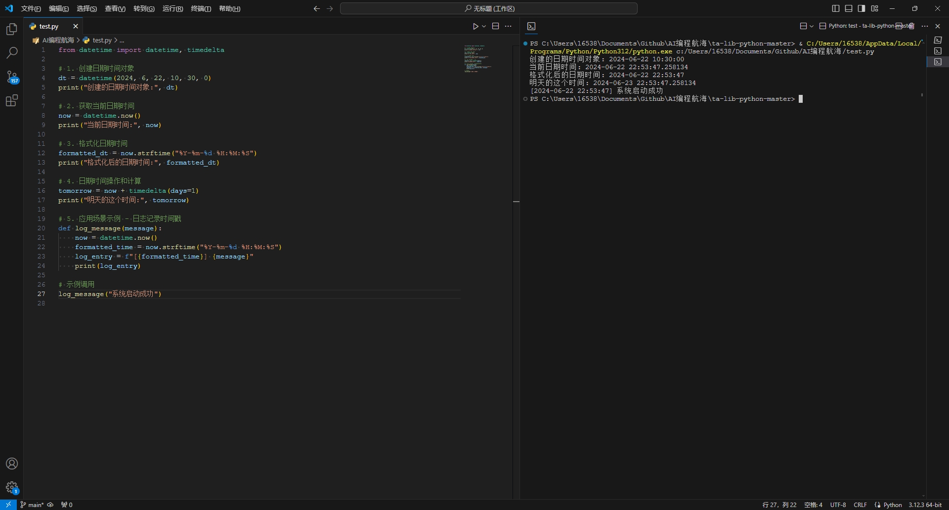Image resolution: width=949 pixels, height=510 pixels.
Task: Open 转到(G) menu
Action: tap(144, 8)
